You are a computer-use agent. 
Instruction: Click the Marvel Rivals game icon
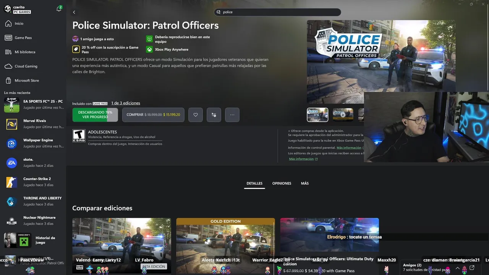click(x=11, y=124)
